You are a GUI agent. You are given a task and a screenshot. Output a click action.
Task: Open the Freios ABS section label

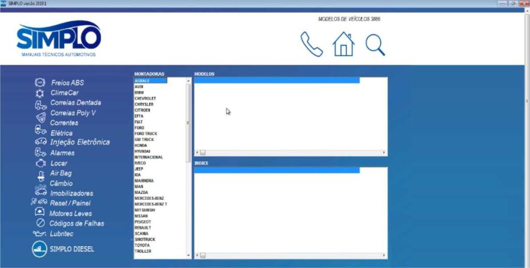tap(68, 83)
